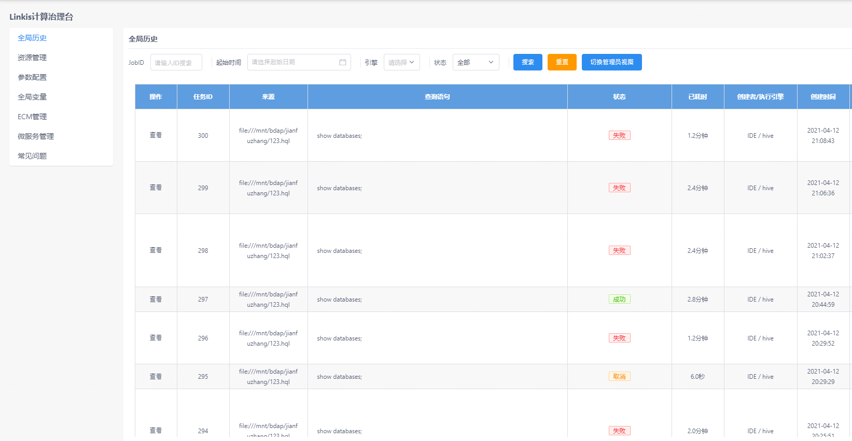Open the 起始时间 date picker field

coord(294,62)
